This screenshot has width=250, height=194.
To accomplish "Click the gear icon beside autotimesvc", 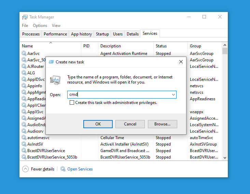I will point(24,137).
